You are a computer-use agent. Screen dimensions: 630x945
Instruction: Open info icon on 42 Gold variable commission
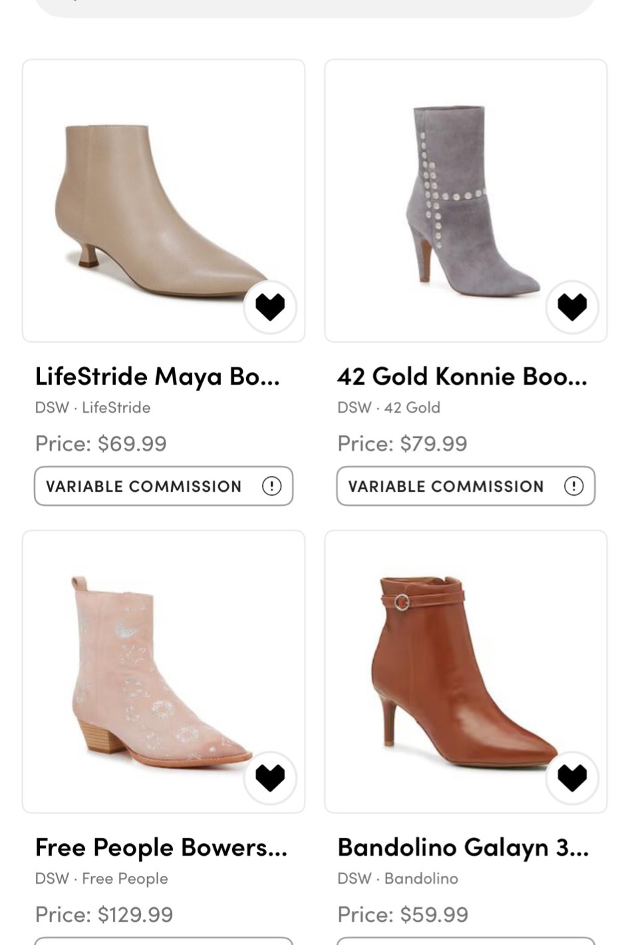(x=573, y=486)
